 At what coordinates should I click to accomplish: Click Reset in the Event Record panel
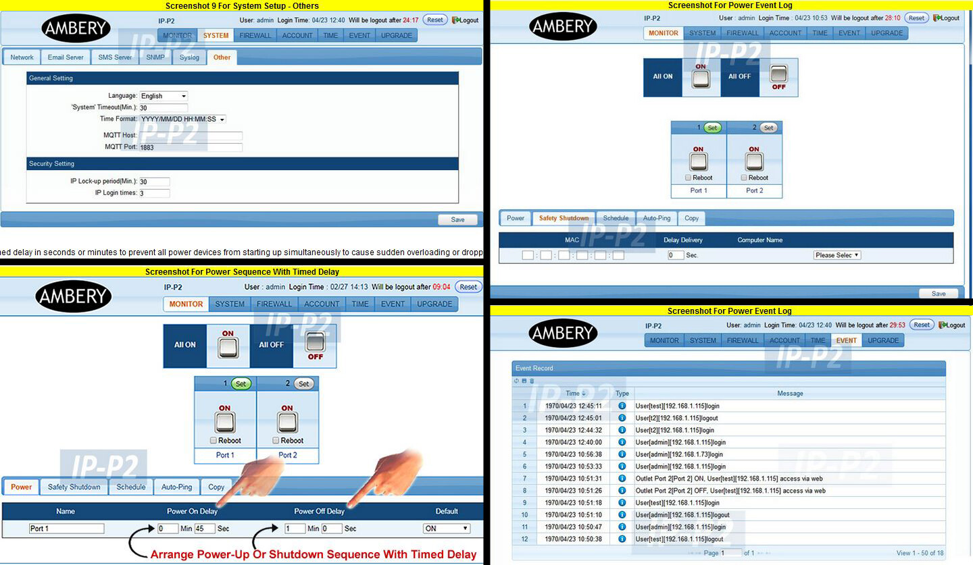922,325
